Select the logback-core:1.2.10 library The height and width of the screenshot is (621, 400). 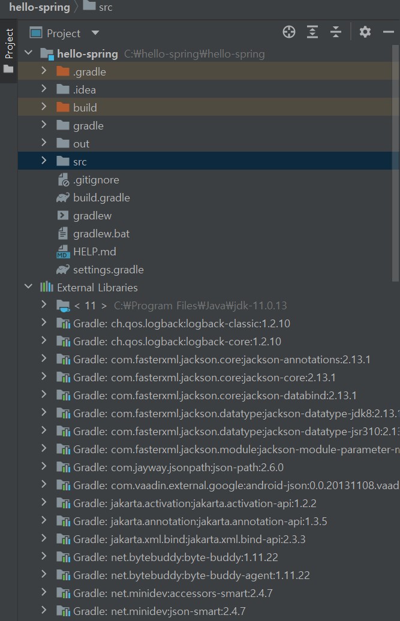coord(177,342)
